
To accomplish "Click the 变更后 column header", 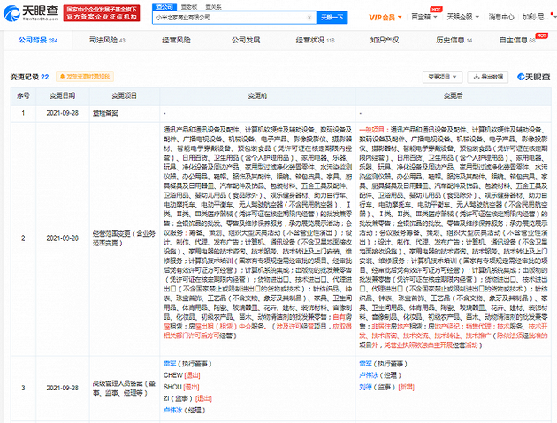I will pyautogui.click(x=453, y=95).
